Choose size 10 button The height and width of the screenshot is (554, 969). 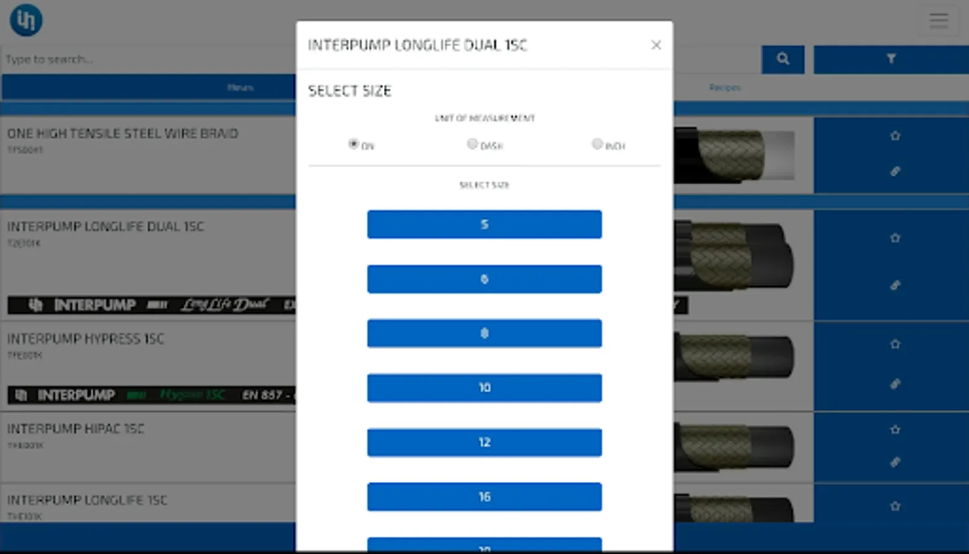(x=484, y=388)
